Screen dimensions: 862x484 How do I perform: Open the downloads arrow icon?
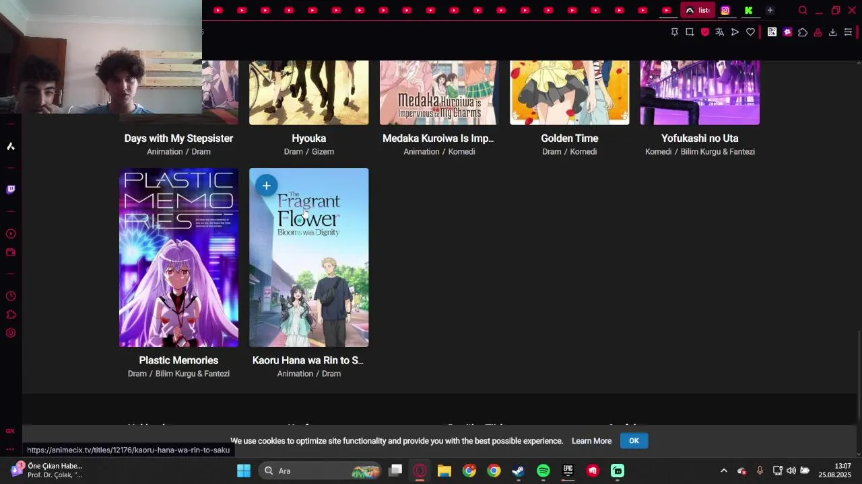tap(832, 32)
